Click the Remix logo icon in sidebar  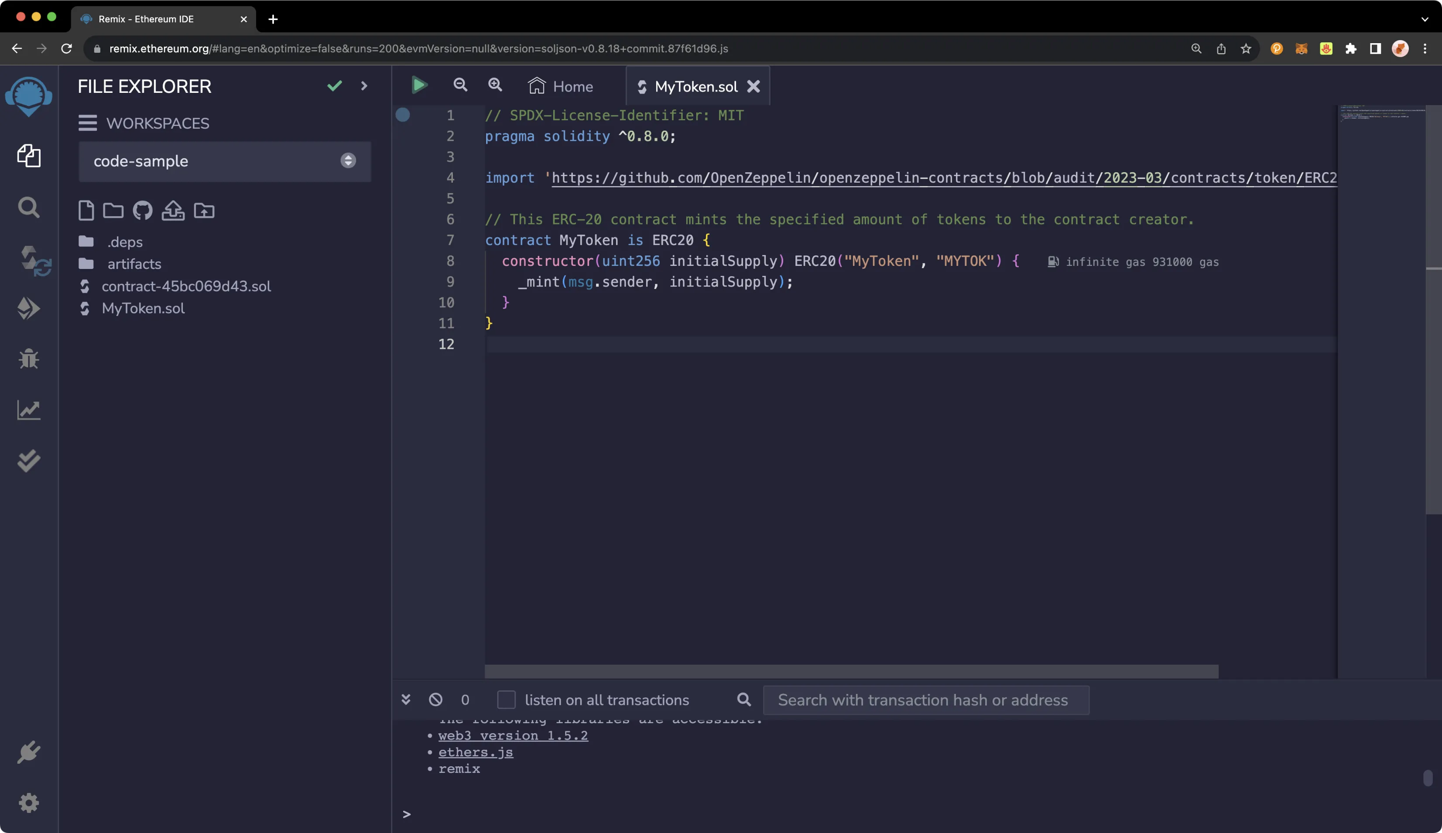click(29, 97)
